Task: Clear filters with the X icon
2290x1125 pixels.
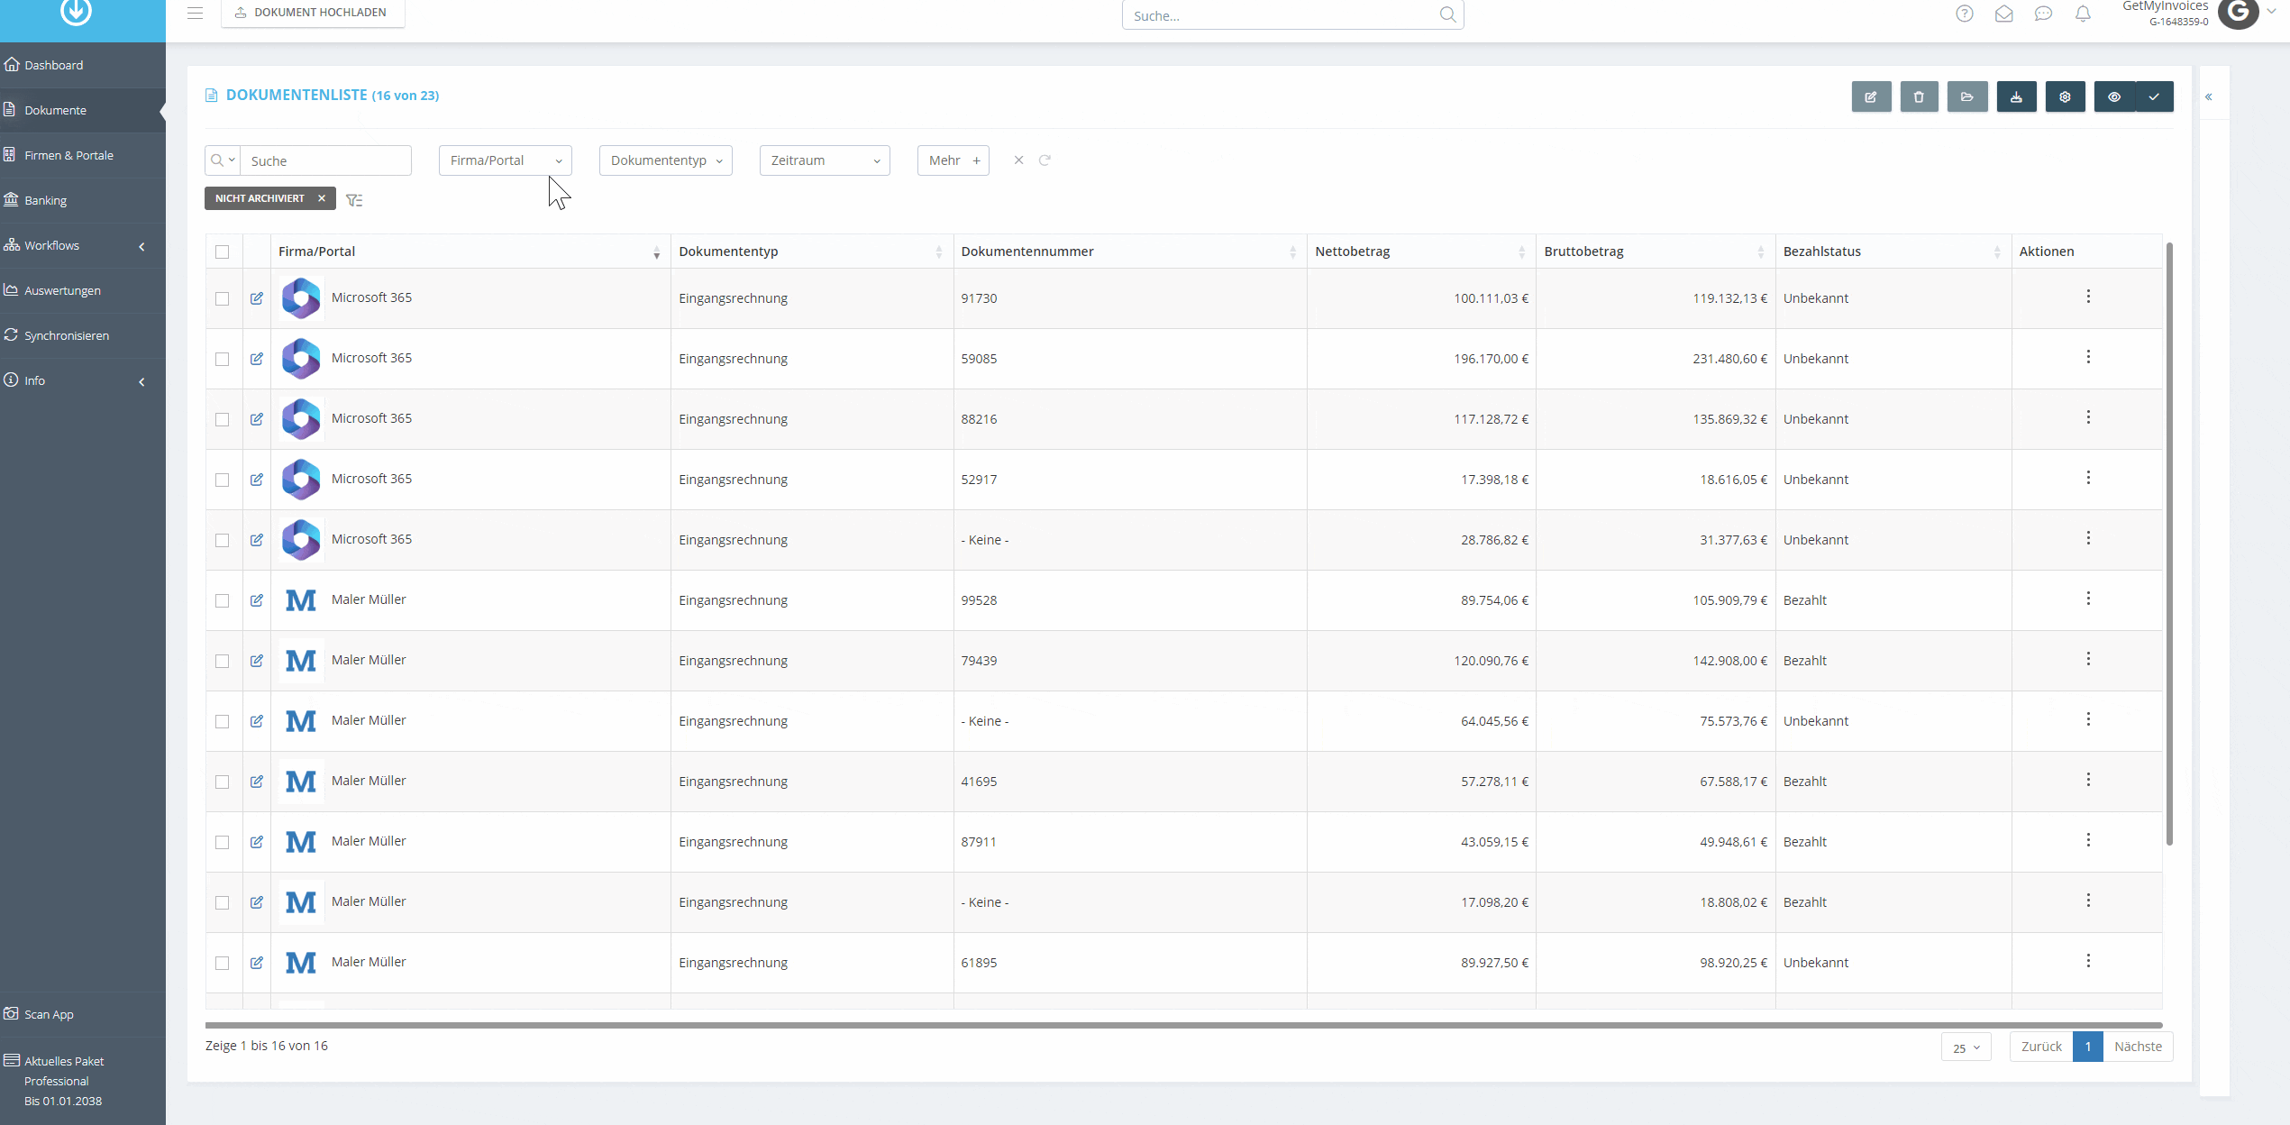Action: 1018,160
